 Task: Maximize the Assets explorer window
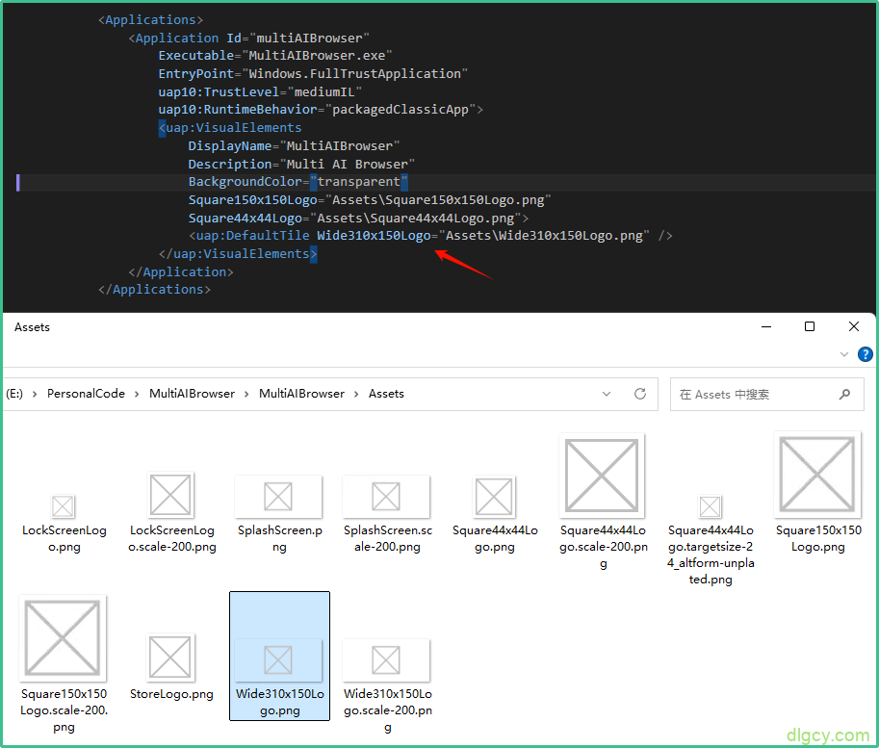(810, 327)
